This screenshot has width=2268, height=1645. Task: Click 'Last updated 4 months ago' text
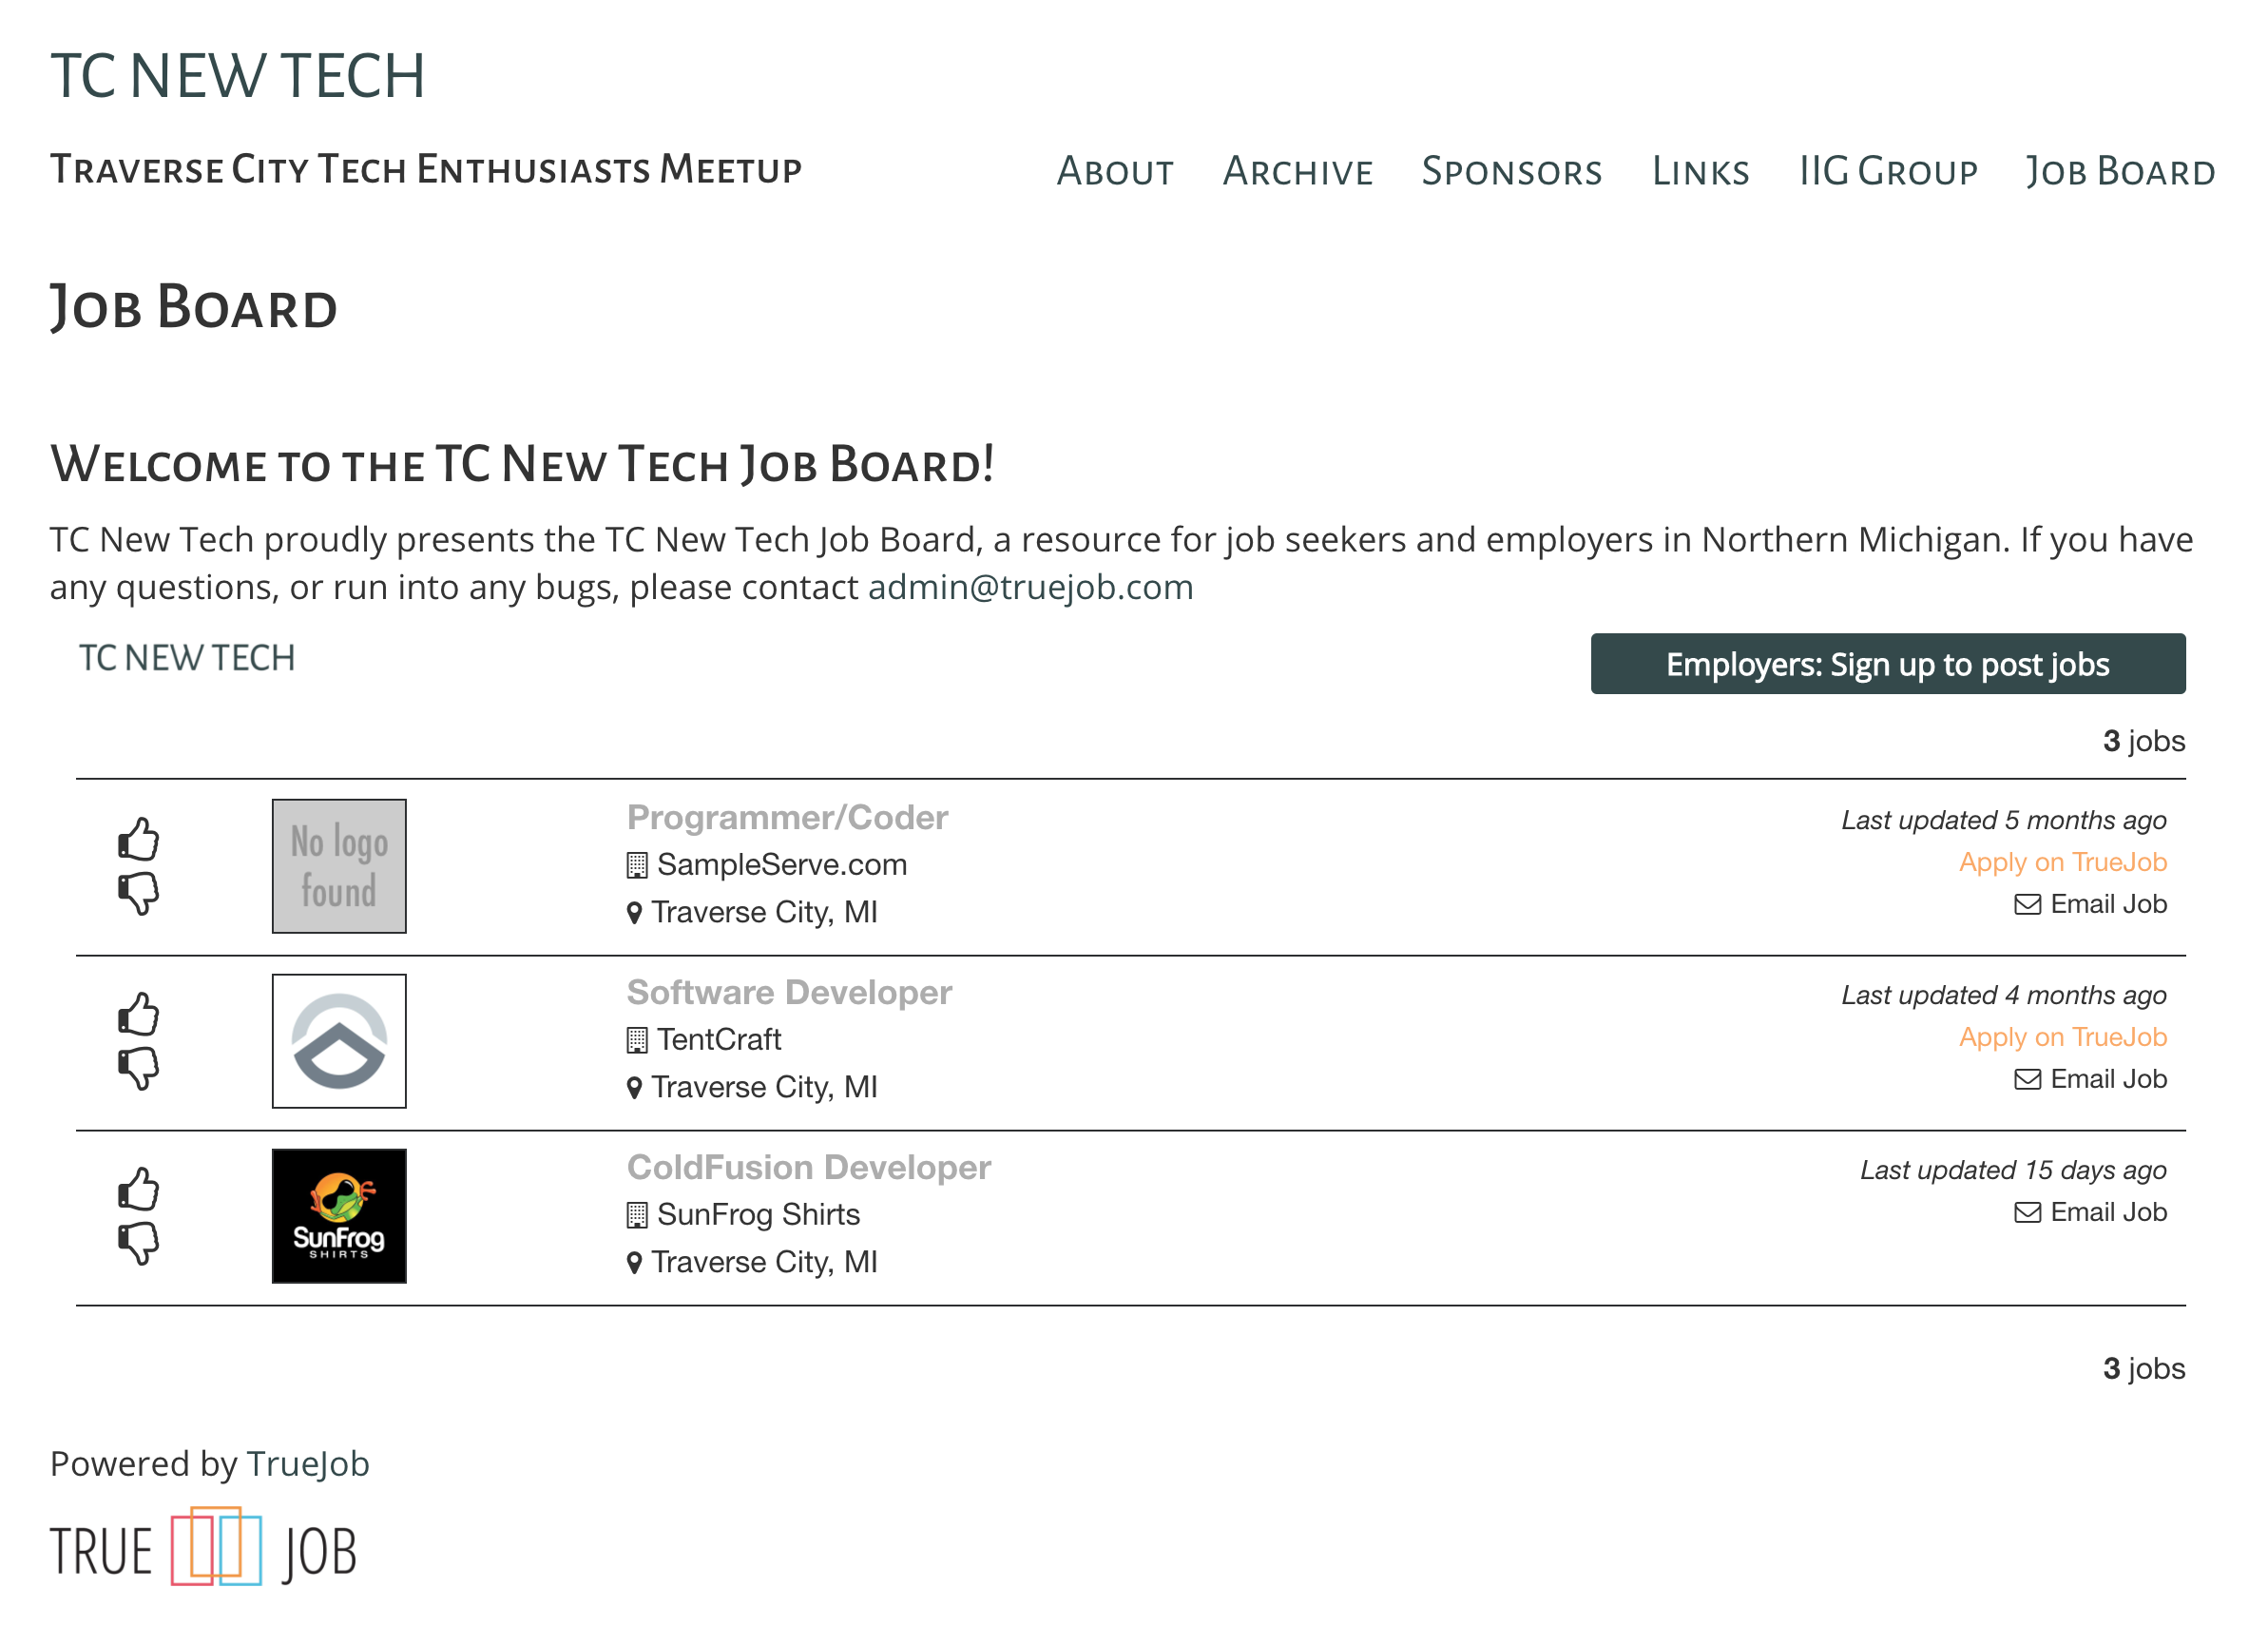(x=2004, y=997)
